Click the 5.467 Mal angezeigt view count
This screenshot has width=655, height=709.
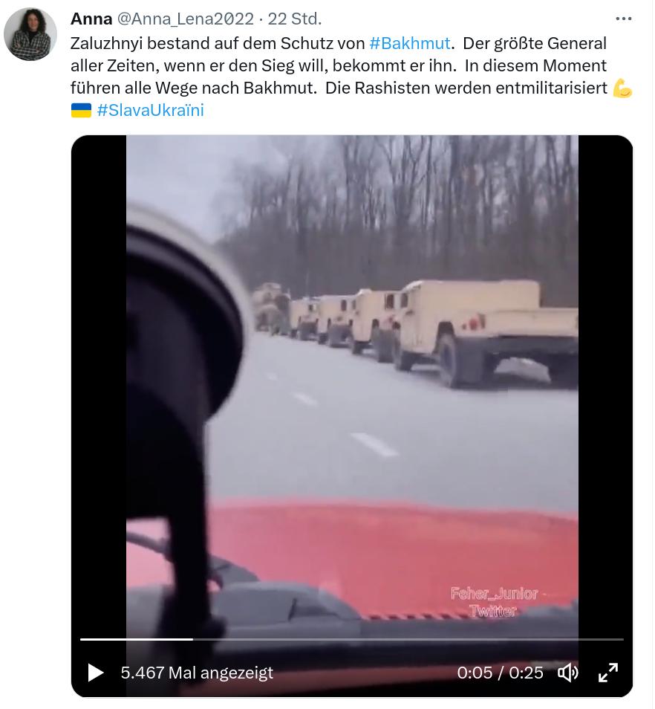tap(197, 673)
